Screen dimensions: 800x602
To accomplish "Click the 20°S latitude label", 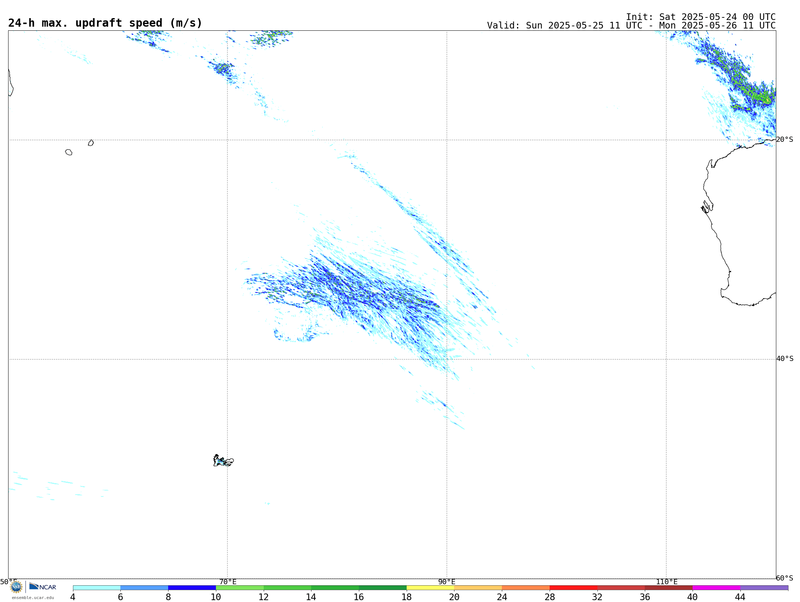I will [x=785, y=140].
